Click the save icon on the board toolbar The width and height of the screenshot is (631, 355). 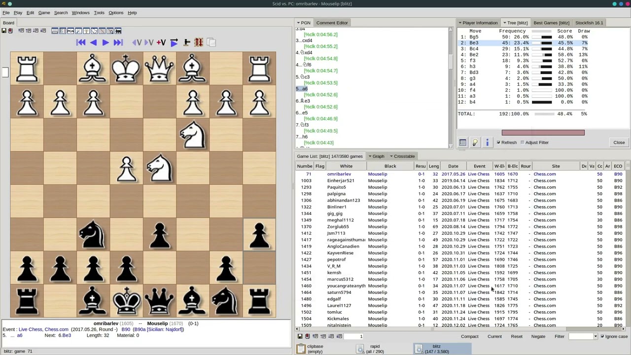(4, 31)
